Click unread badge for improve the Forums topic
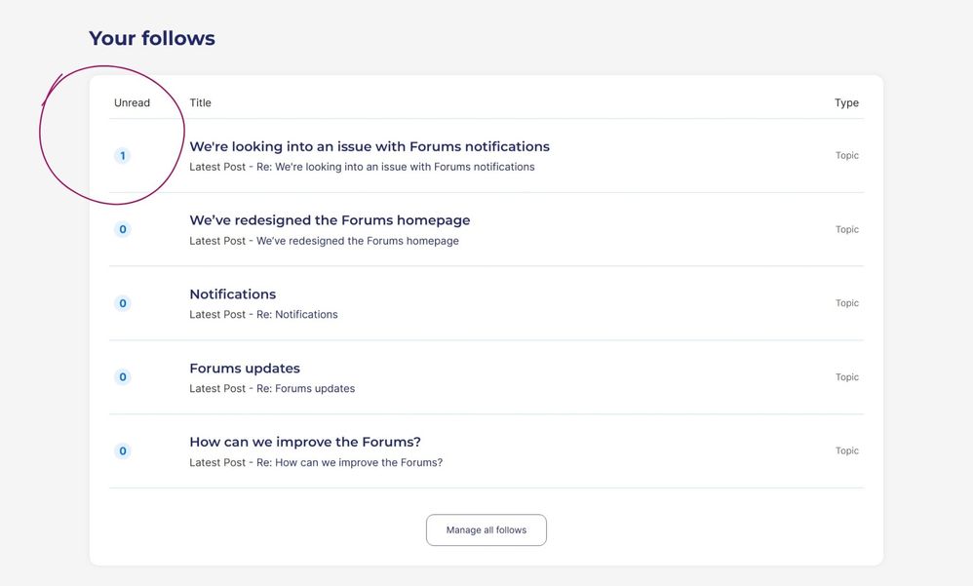The image size is (973, 586). (122, 451)
